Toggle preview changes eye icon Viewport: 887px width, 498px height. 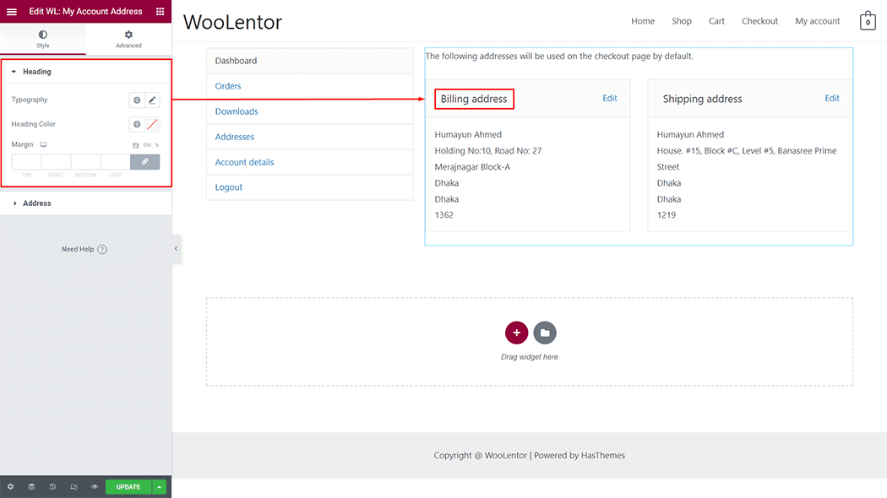pos(95,487)
